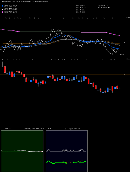
Task: Click the ADX panel title label
Action: (50, 129)
